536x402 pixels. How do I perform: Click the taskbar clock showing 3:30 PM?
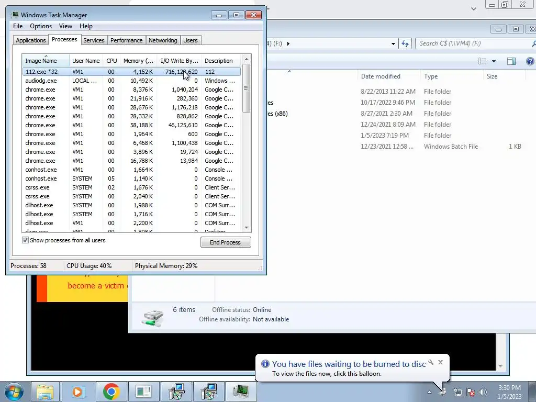509,392
